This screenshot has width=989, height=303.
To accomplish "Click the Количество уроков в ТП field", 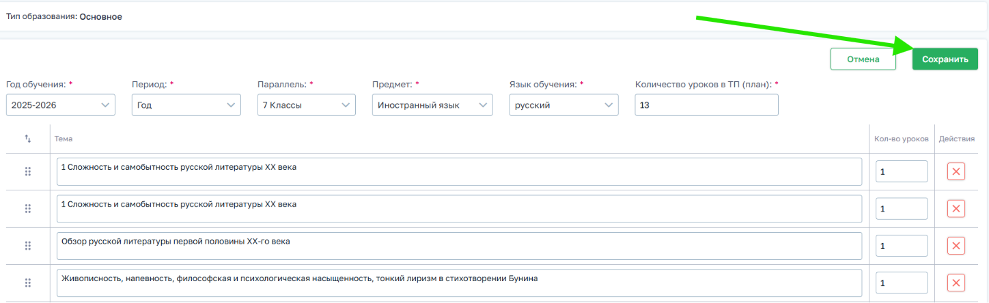I will click(706, 105).
